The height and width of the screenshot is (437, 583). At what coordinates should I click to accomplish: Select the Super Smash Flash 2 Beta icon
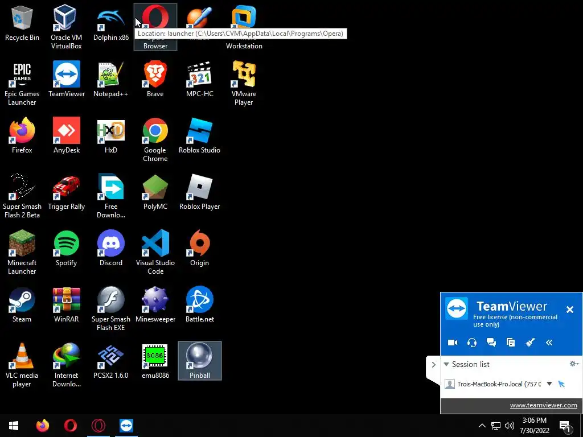22,196
